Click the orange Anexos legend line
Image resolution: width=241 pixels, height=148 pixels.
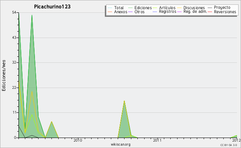click(x=110, y=12)
